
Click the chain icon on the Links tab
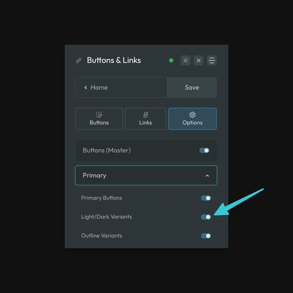pyautogui.click(x=145, y=115)
